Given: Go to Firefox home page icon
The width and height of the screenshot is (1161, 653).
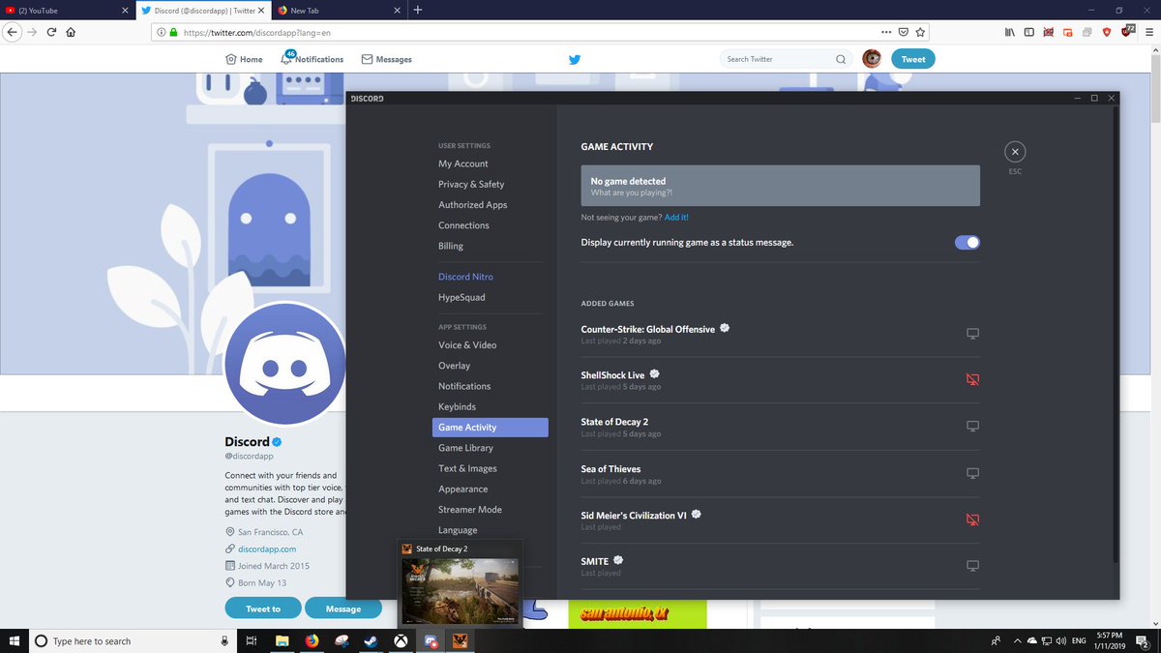Looking at the screenshot, I should click(72, 32).
